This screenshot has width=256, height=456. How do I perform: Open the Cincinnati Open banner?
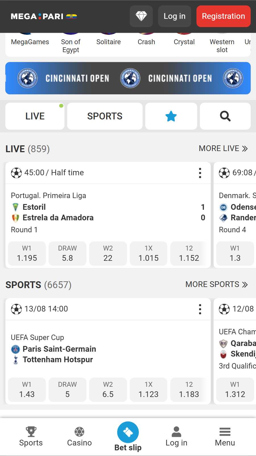pyautogui.click(x=128, y=78)
